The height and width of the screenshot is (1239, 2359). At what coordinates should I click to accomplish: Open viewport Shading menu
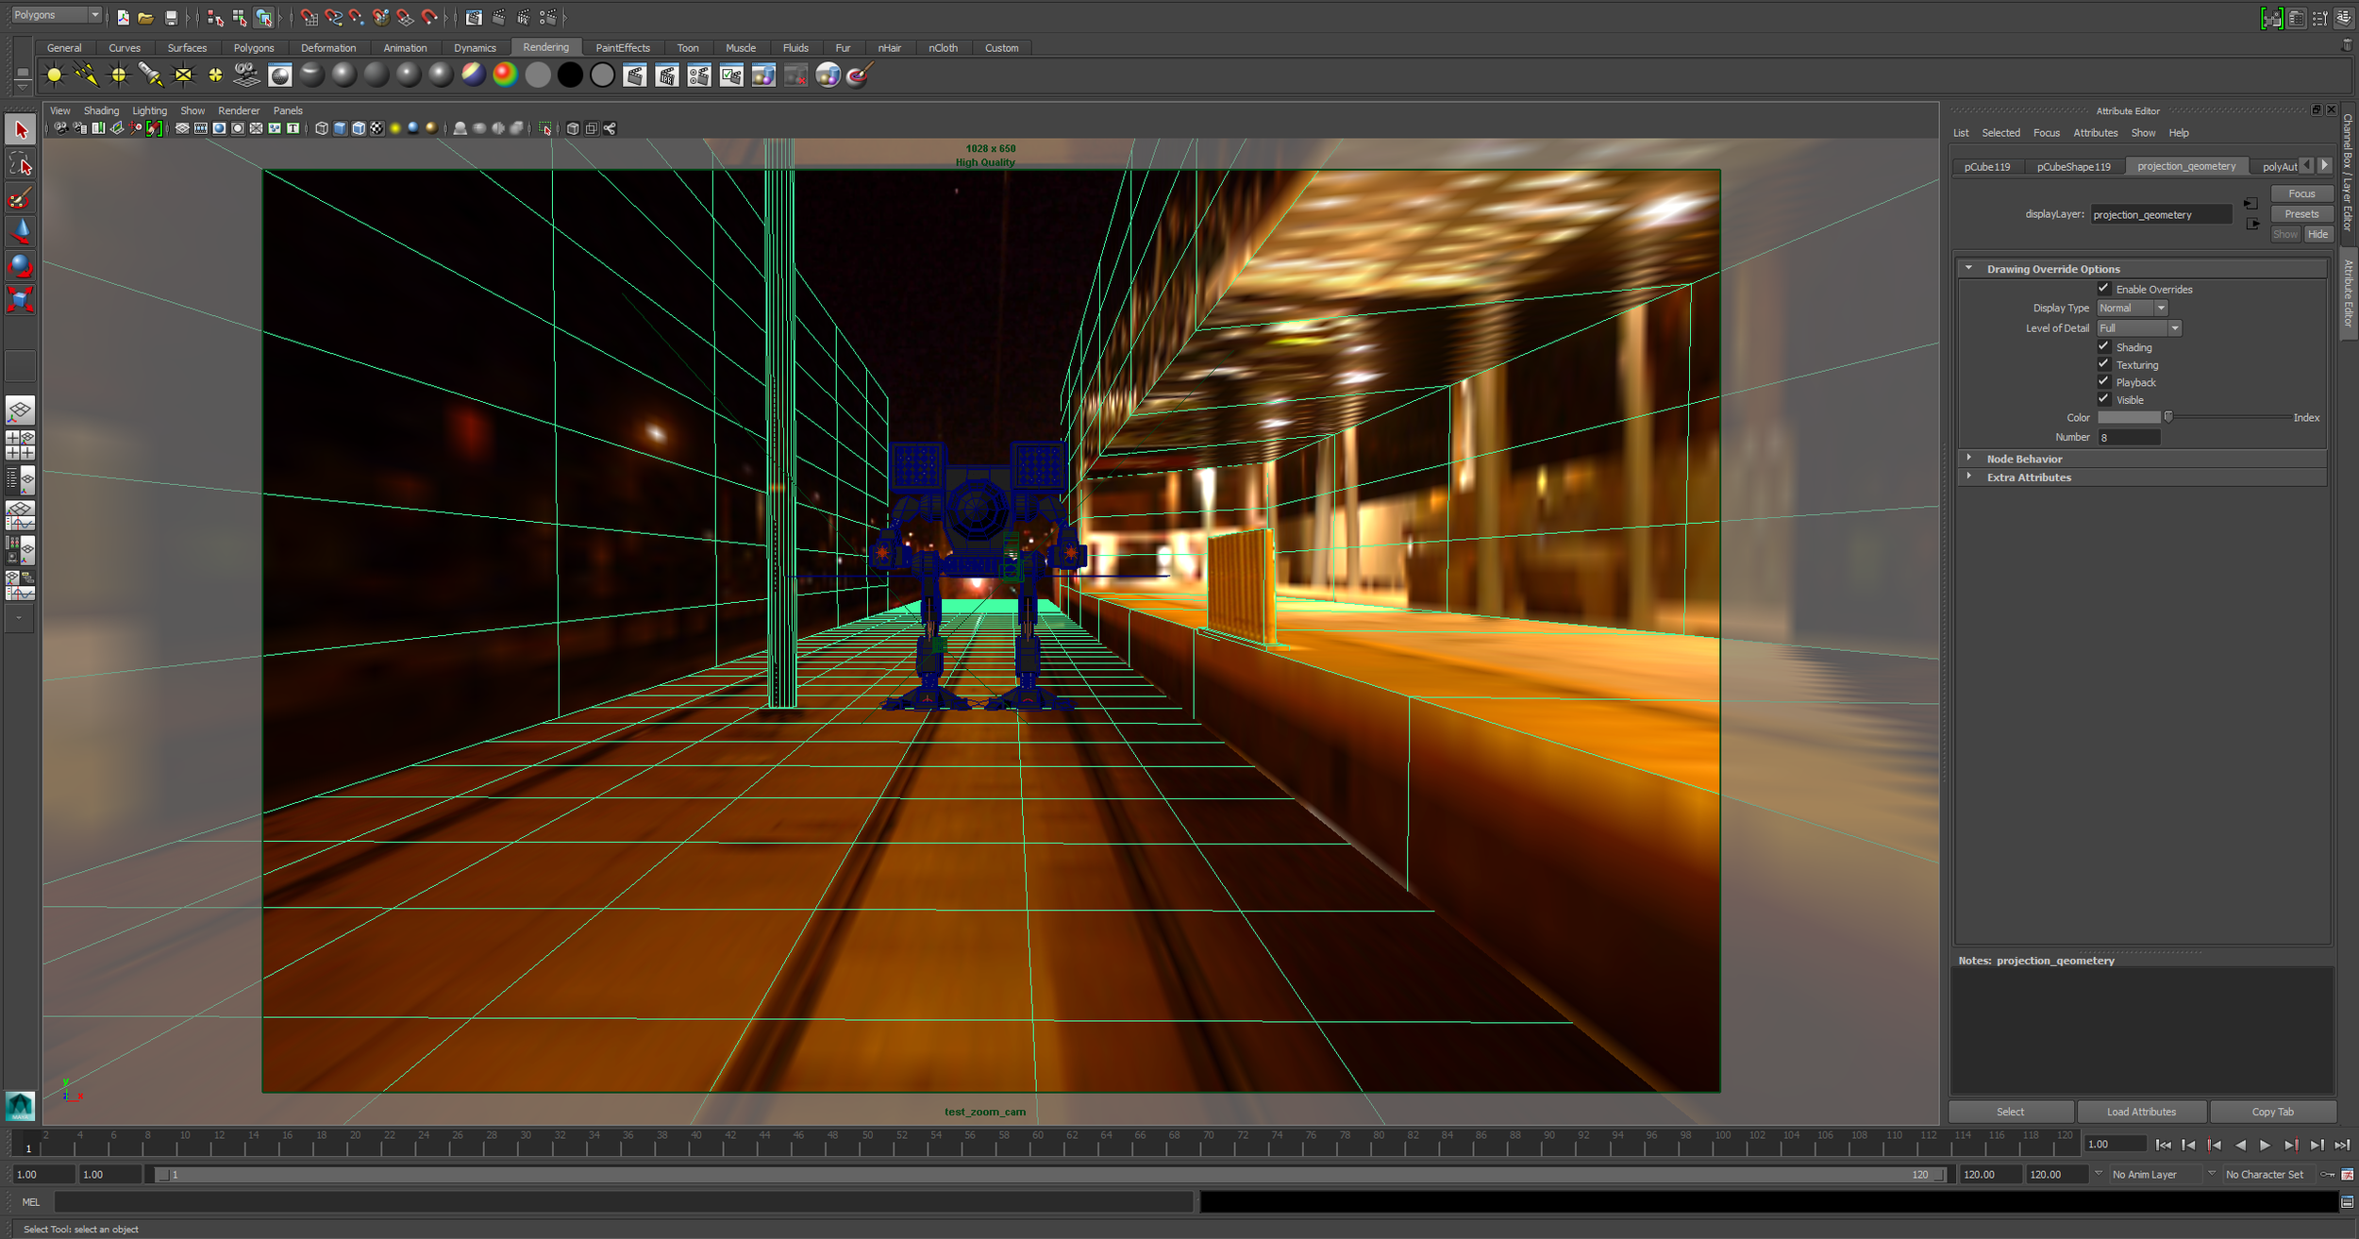(x=101, y=110)
